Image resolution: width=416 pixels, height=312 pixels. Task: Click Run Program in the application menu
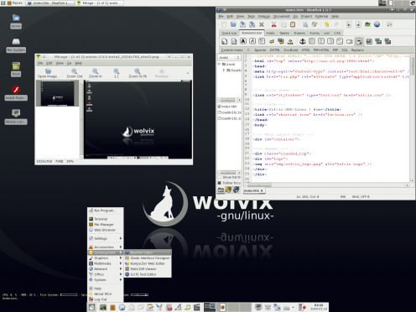(x=105, y=211)
